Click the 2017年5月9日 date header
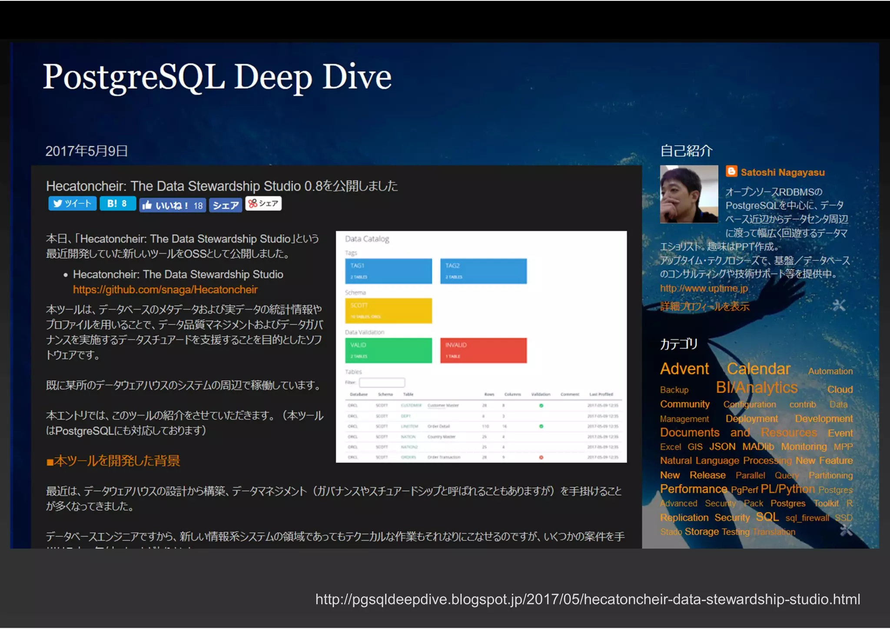Image resolution: width=890 pixels, height=629 pixels. click(x=86, y=151)
